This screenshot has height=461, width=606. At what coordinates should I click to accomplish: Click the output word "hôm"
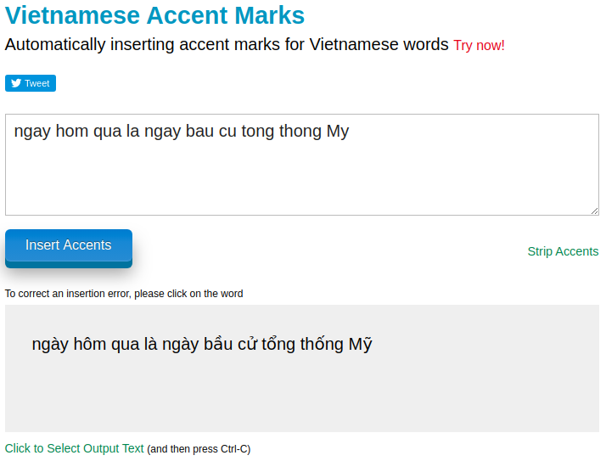(91, 344)
